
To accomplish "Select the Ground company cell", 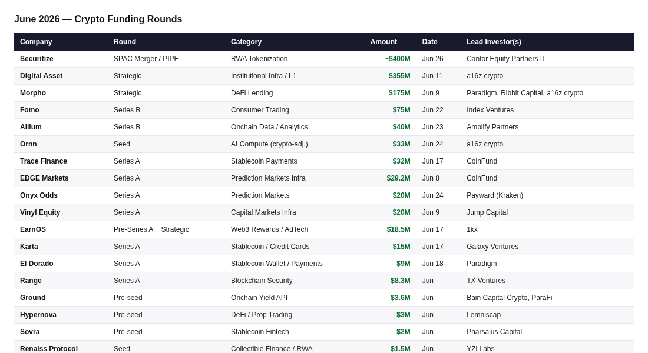I will point(32,298).
